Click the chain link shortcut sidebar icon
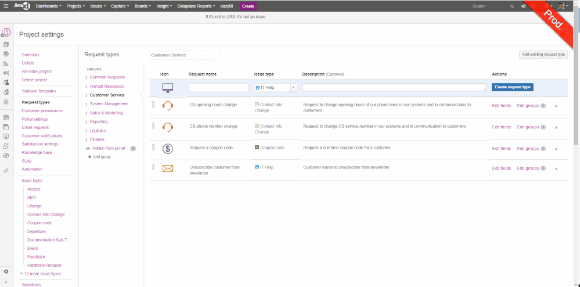The image size is (580, 287). [6, 171]
